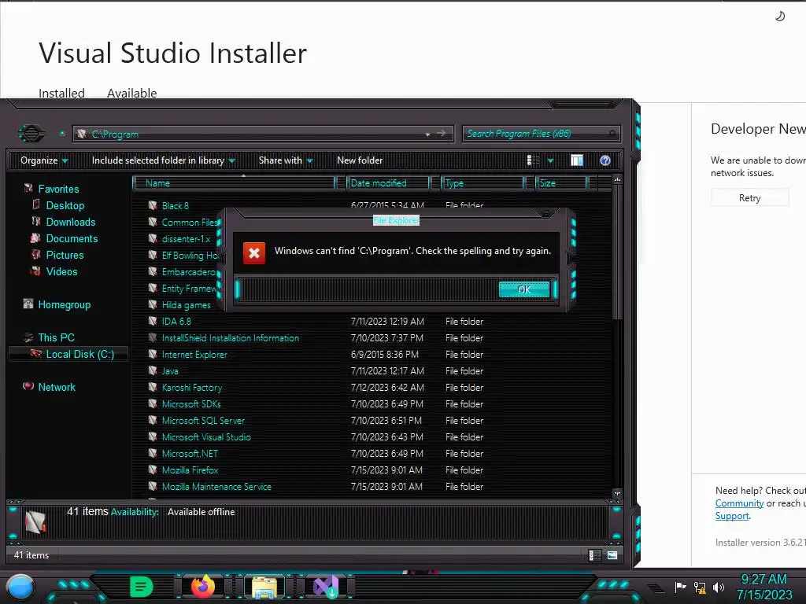Open Visual Studio Installer from the taskbar
The width and height of the screenshot is (806, 604).
point(326,587)
